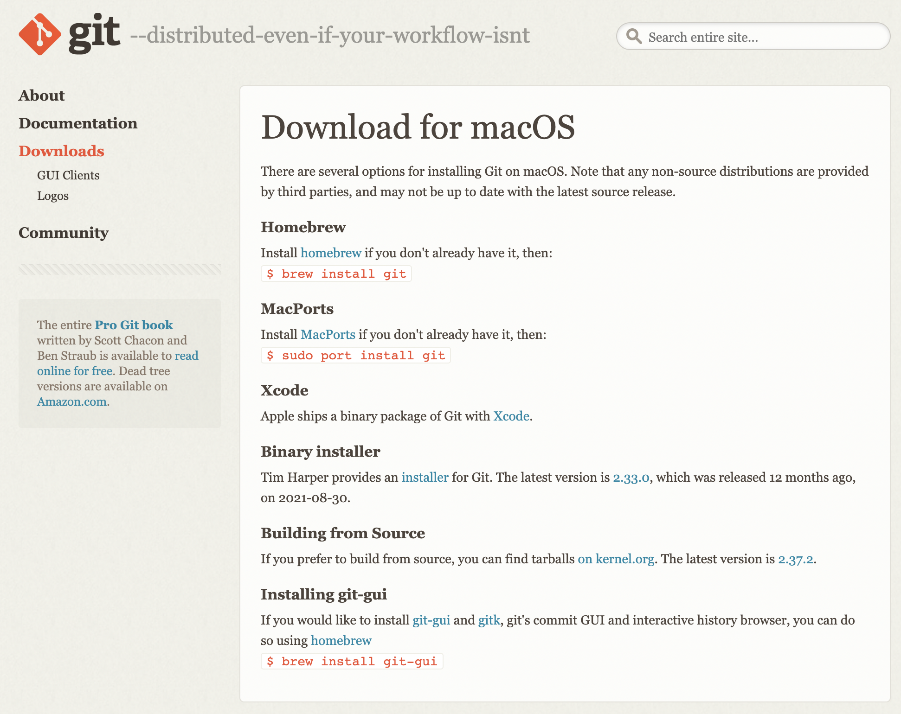Visit the Amazon.com link
The image size is (901, 714).
[72, 402]
